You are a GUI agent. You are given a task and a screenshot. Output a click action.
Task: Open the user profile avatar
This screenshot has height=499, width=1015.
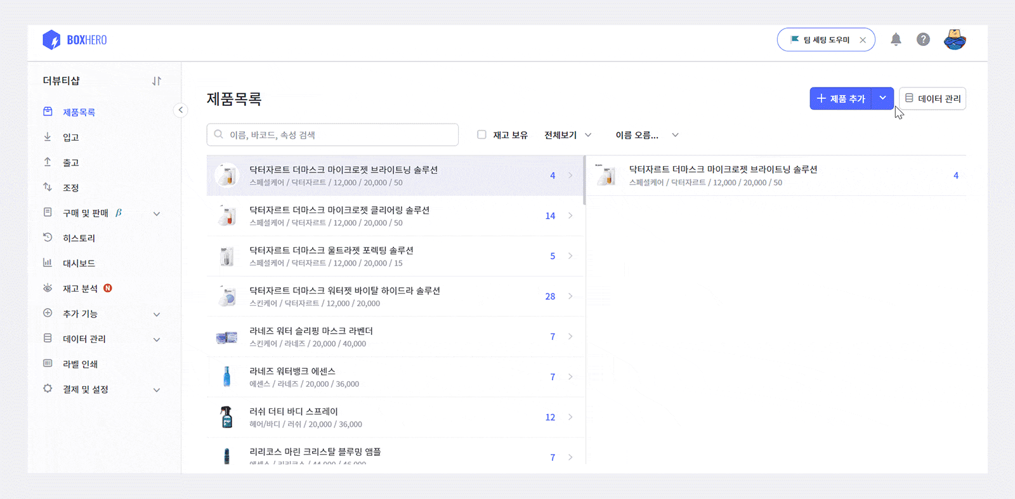pyautogui.click(x=954, y=40)
